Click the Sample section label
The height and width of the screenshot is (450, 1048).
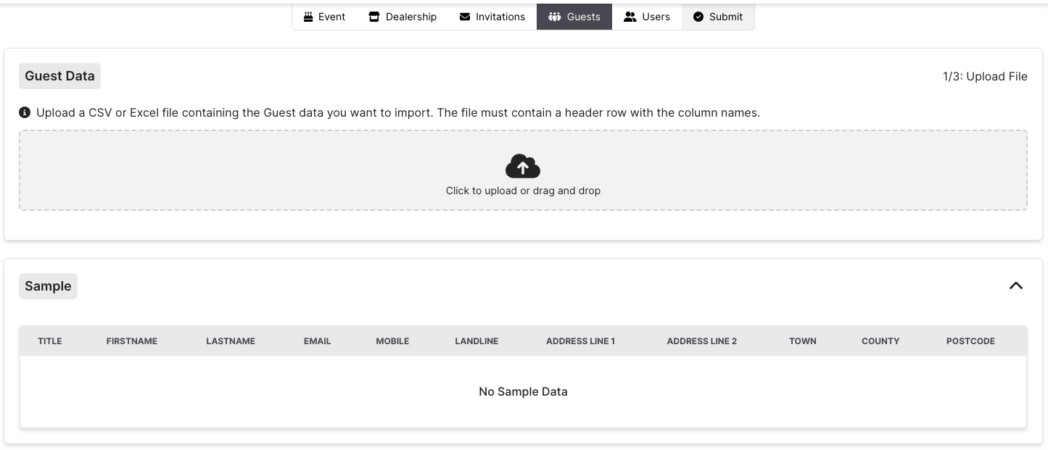[48, 286]
